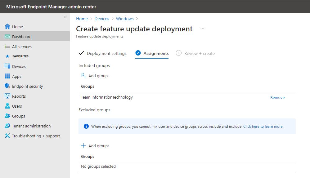This screenshot has height=178, width=310.
Task: Click the Tenant administration gear icon
Action: click(7, 126)
